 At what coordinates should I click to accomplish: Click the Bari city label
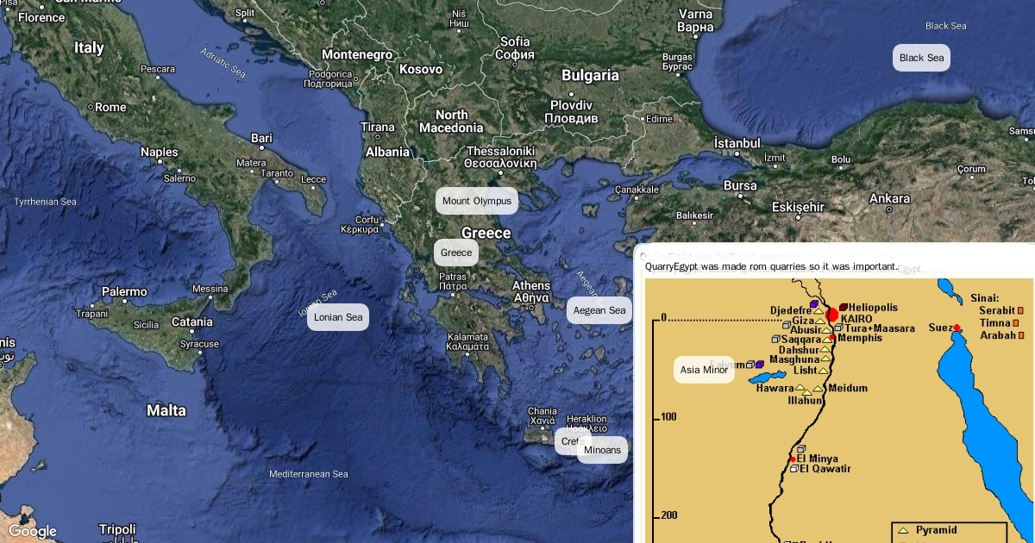click(x=261, y=138)
